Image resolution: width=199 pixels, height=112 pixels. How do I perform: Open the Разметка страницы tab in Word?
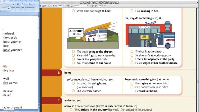(x=16, y=1)
